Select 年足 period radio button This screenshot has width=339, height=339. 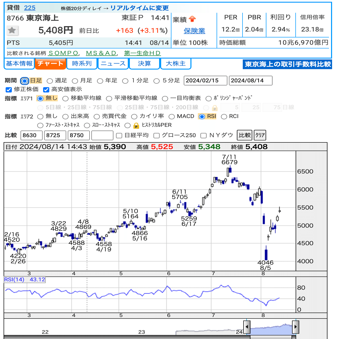coord(100,81)
